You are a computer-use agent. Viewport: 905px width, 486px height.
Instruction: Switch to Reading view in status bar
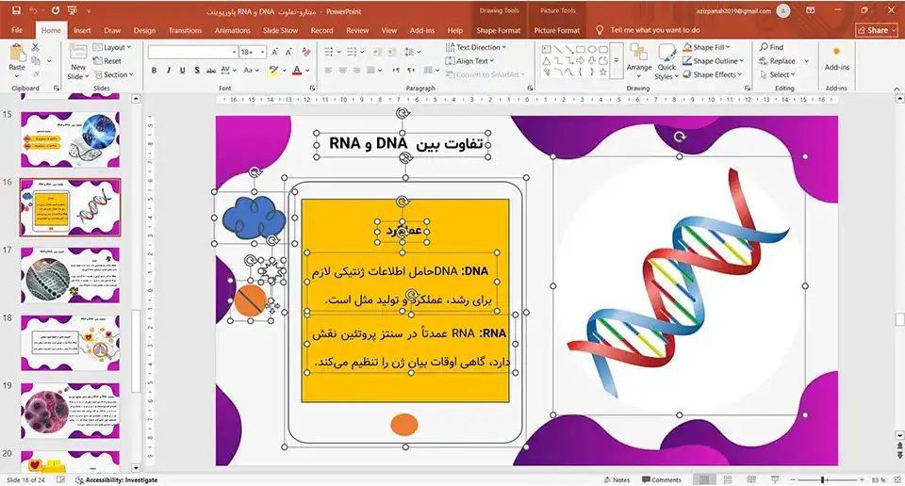pyautogui.click(x=751, y=479)
